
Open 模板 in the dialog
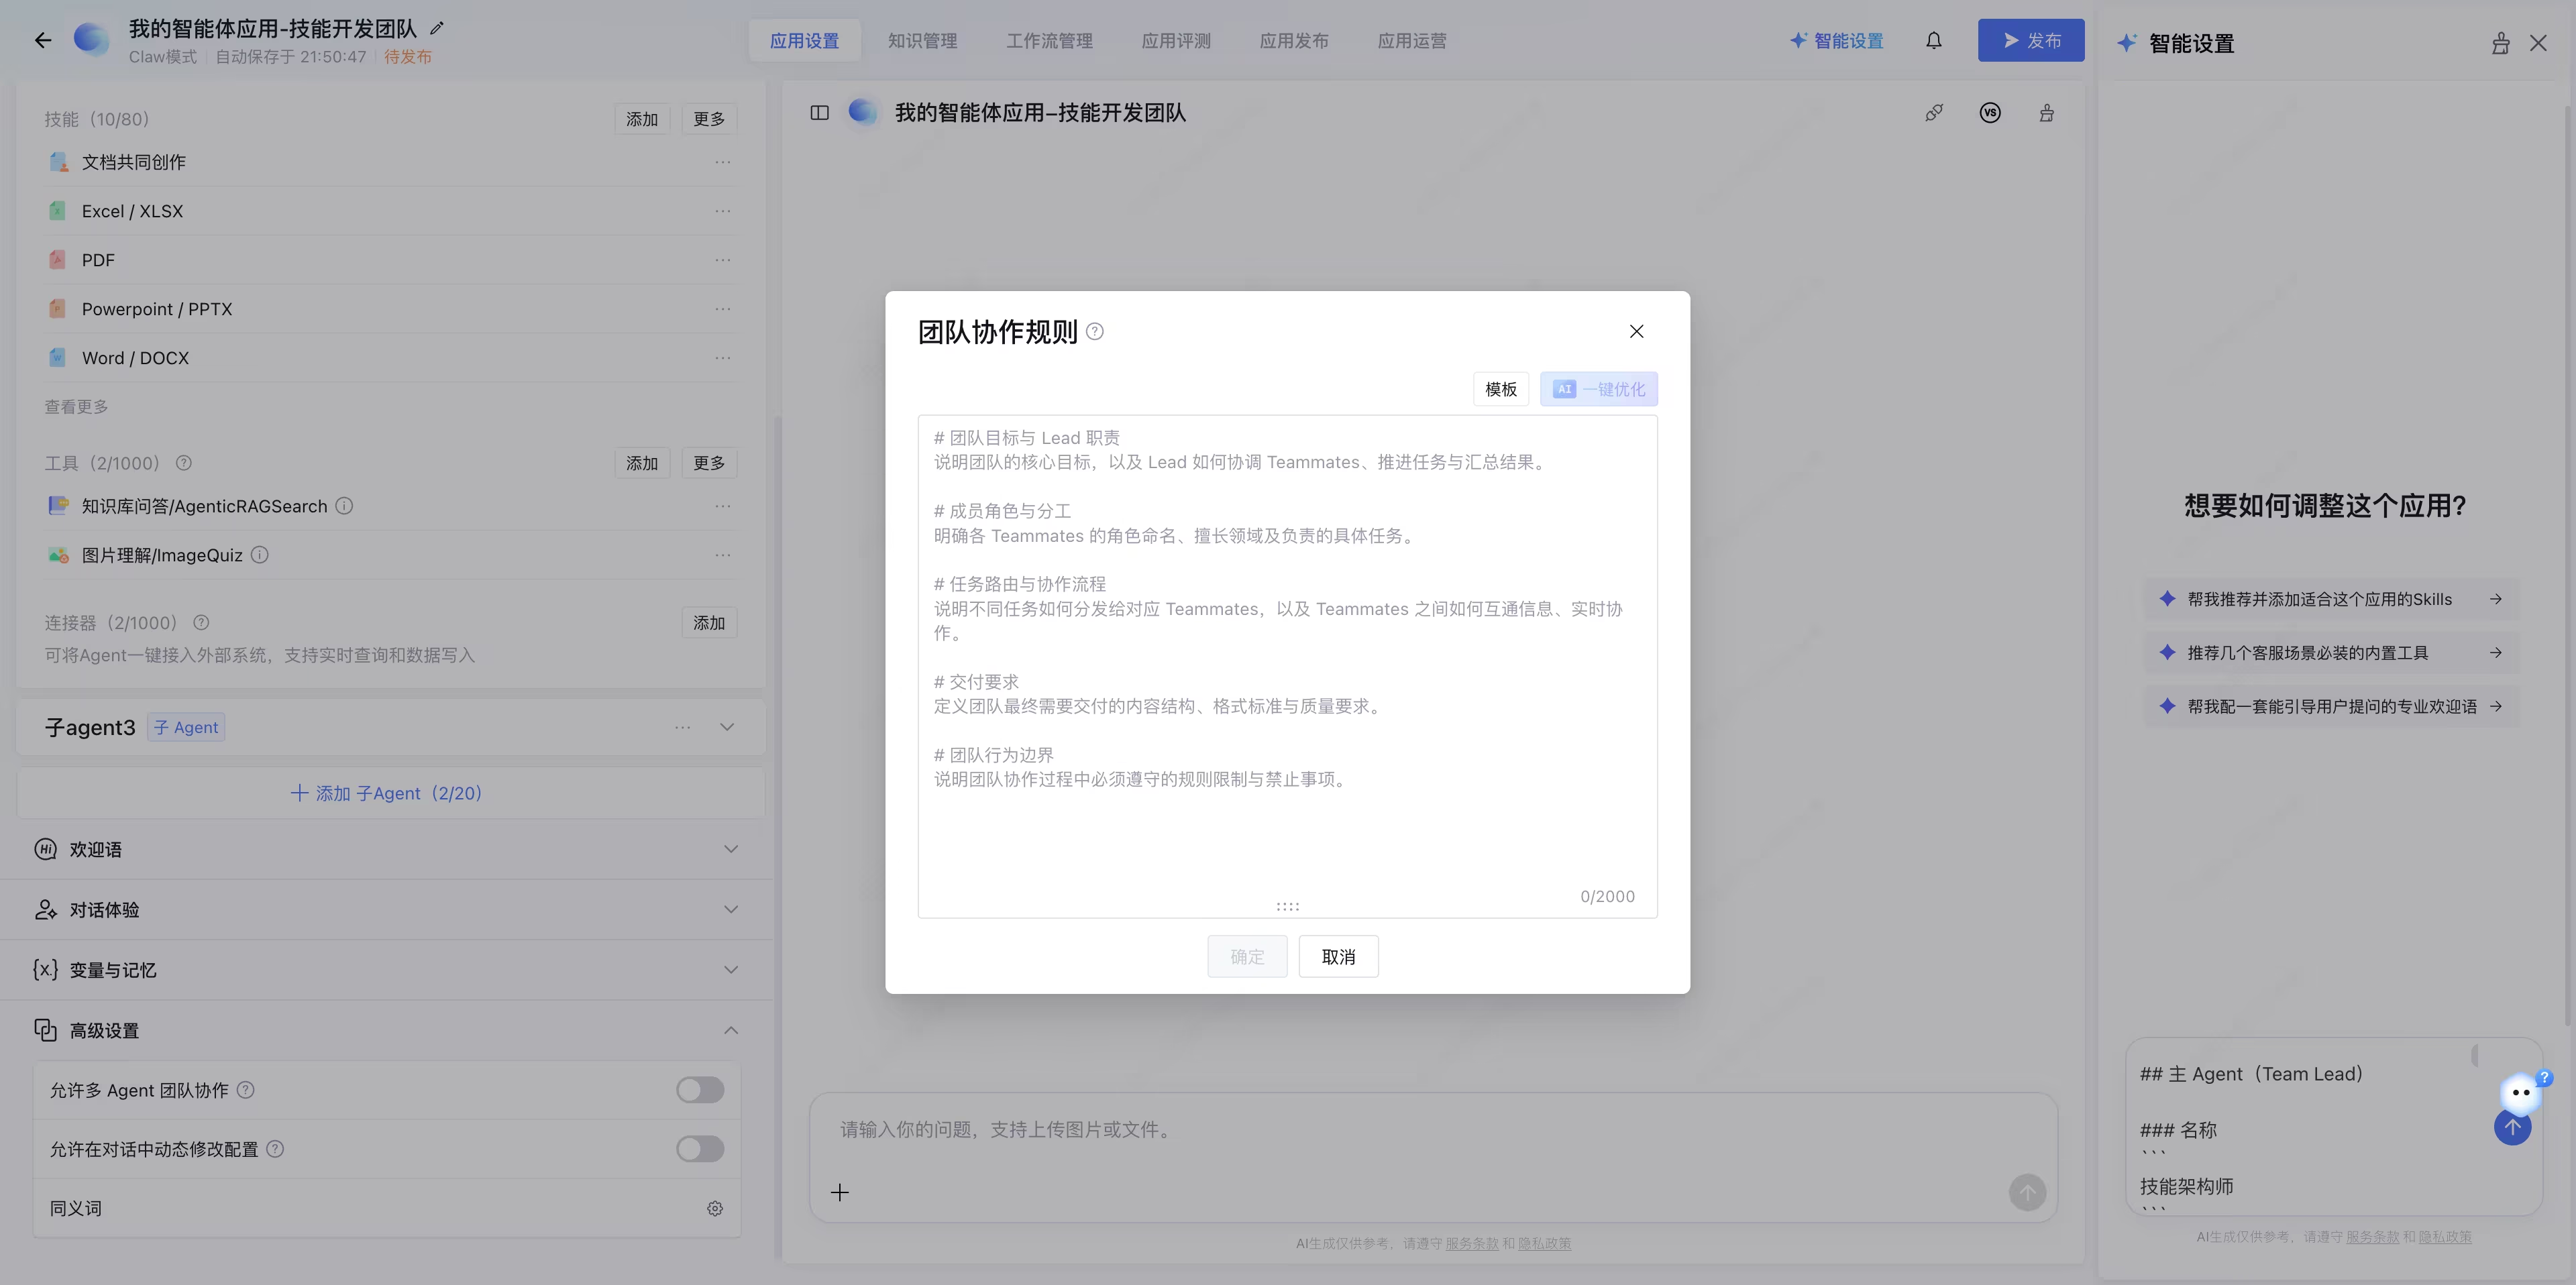(x=1500, y=390)
